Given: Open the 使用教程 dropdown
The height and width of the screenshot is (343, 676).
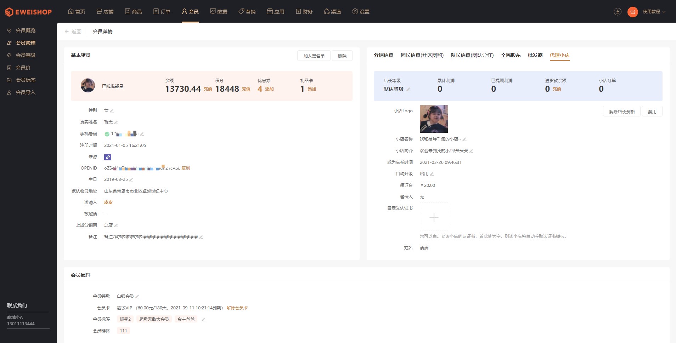Looking at the screenshot, I should point(654,12).
